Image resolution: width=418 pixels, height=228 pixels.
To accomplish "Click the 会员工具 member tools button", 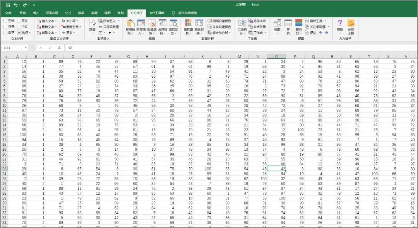I will (351, 28).
